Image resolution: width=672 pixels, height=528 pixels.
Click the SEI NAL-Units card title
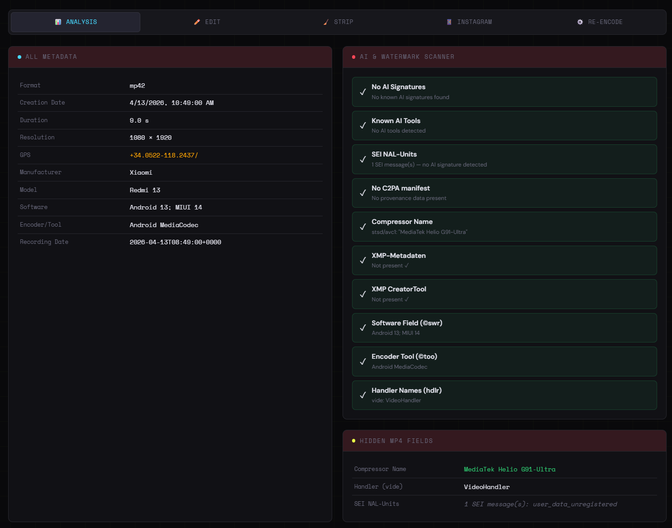pos(394,154)
